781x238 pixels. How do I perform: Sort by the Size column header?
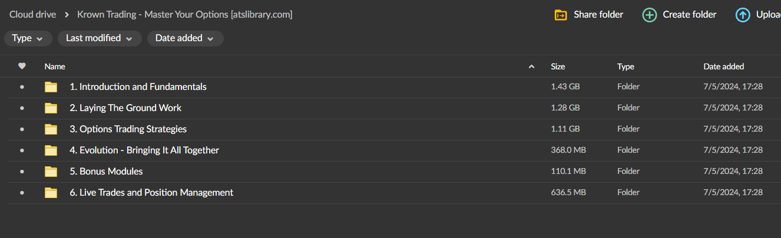[558, 66]
